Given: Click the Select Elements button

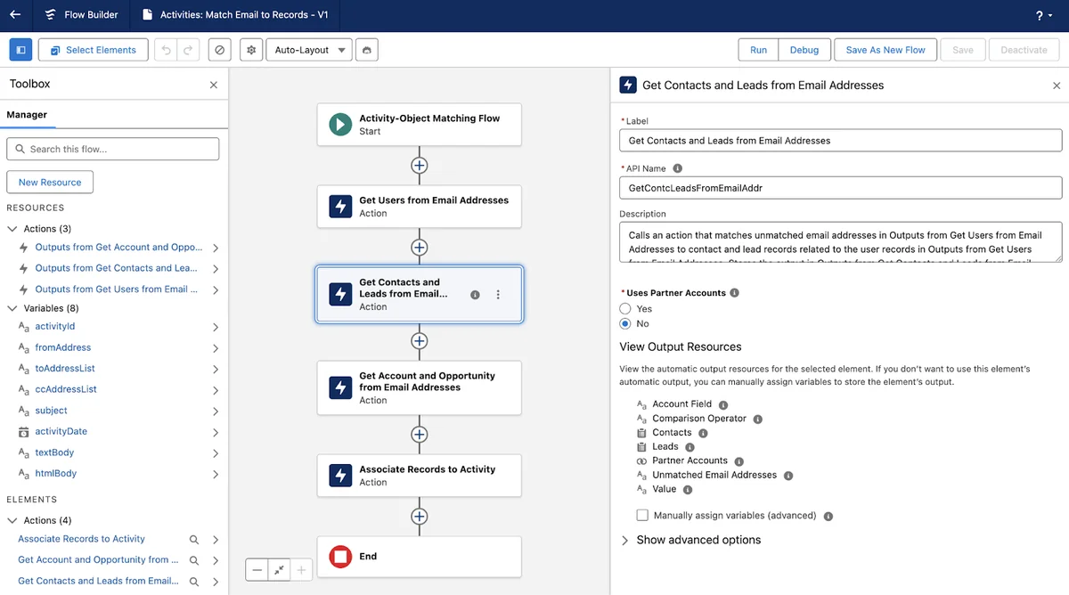Looking at the screenshot, I should click(x=93, y=50).
